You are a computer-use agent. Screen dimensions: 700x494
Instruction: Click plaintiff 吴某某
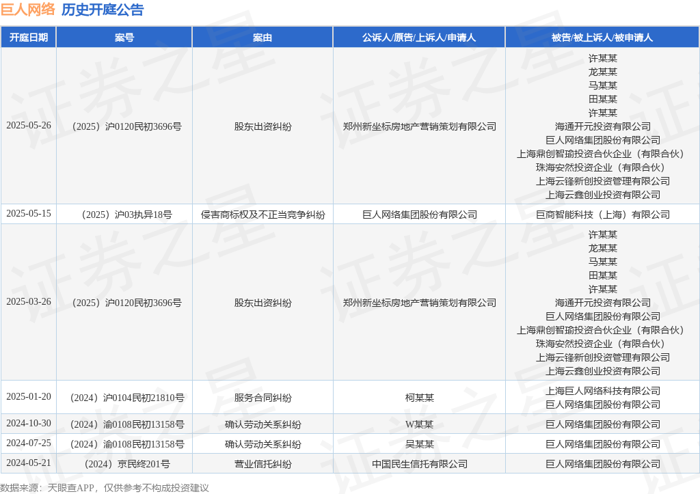point(419,445)
